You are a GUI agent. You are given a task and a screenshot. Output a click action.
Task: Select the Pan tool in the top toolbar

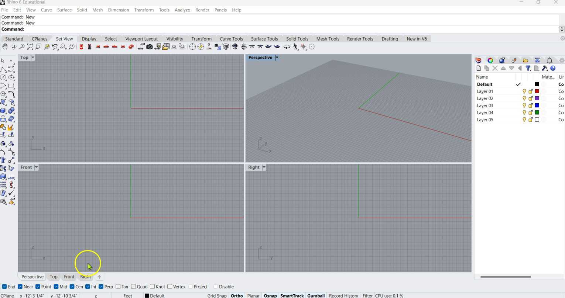pos(5,46)
